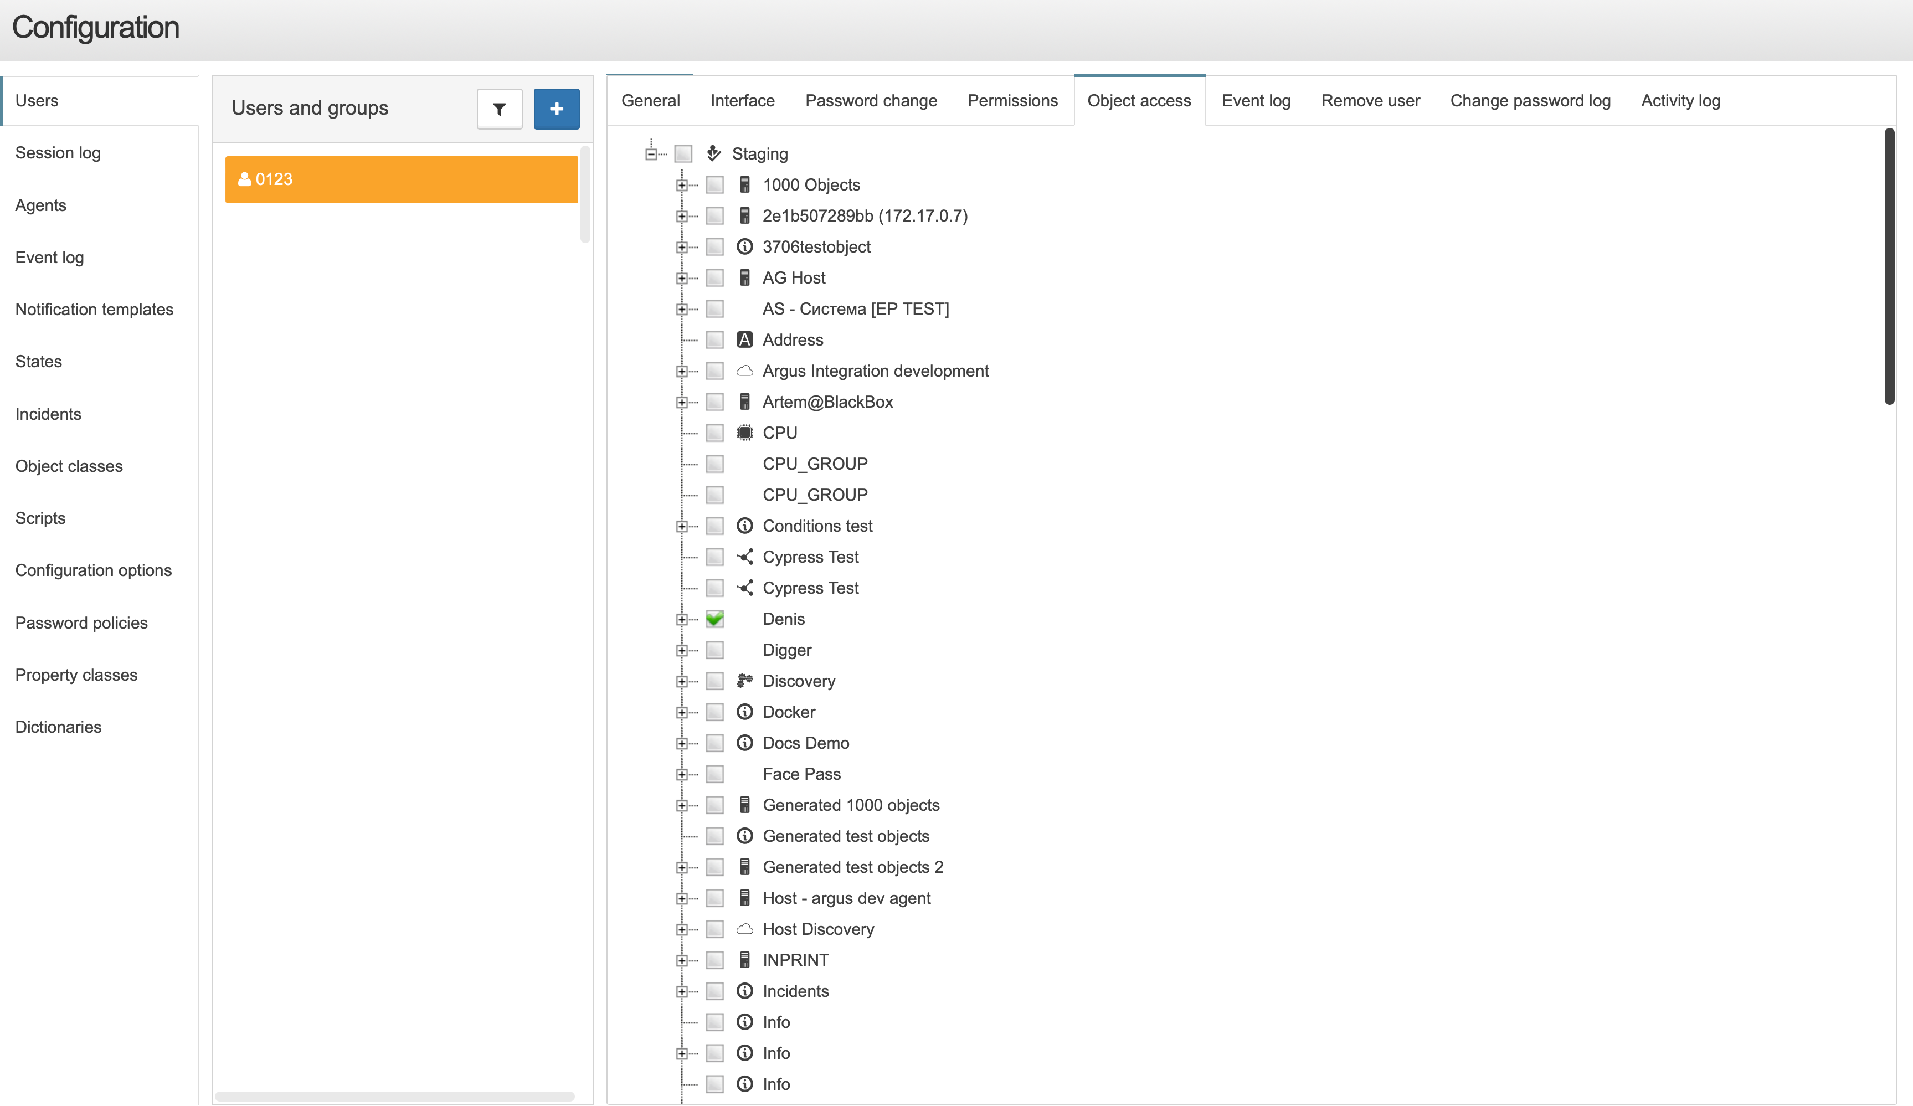Click the info icon beside Conditions test

[745, 525]
